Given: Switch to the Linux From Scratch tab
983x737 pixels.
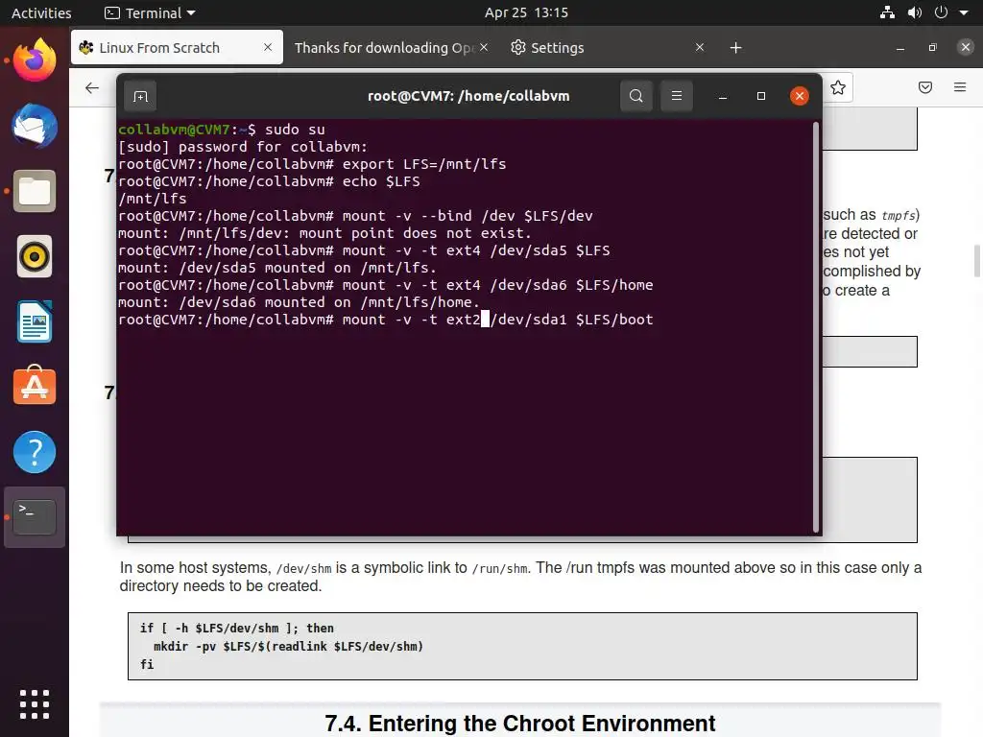Looking at the screenshot, I should [177, 48].
